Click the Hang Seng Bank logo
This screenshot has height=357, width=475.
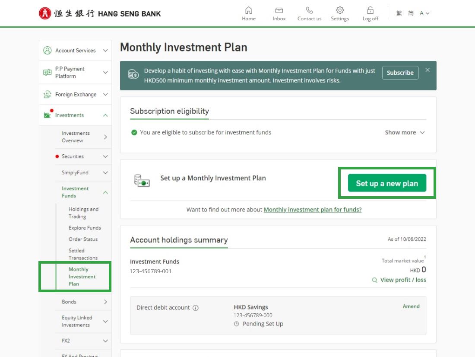click(100, 13)
